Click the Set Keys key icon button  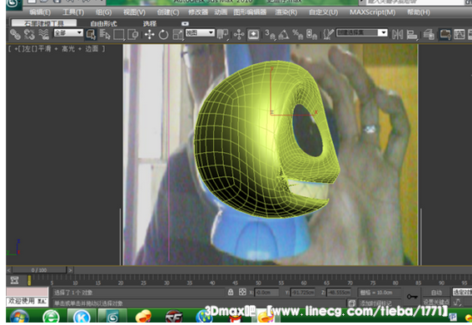tap(412, 297)
